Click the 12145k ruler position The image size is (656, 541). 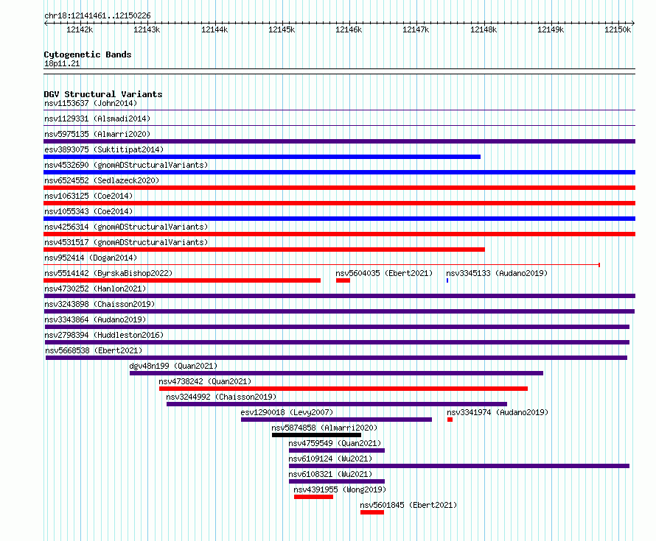(x=282, y=29)
